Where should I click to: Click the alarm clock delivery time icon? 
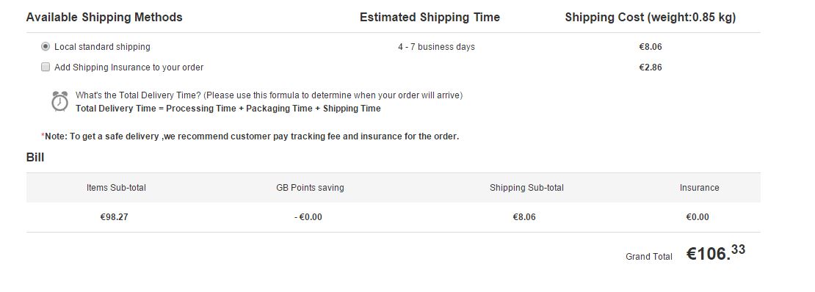click(x=59, y=101)
